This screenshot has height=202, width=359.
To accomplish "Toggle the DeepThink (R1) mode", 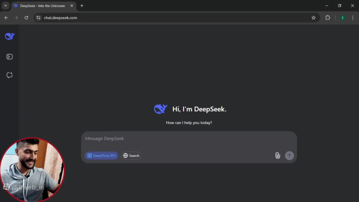I will click(101, 155).
